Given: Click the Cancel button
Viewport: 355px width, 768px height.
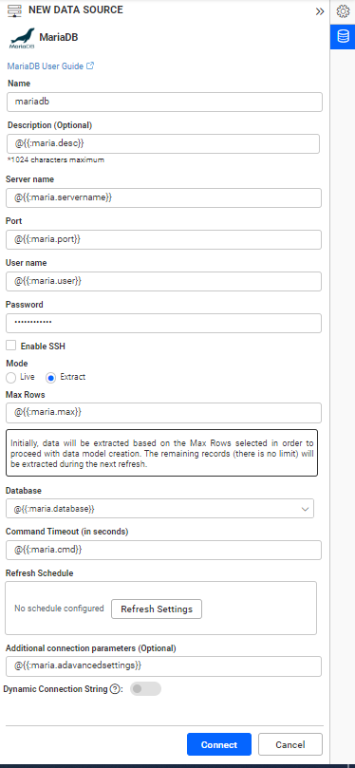Looking at the screenshot, I should click(290, 744).
